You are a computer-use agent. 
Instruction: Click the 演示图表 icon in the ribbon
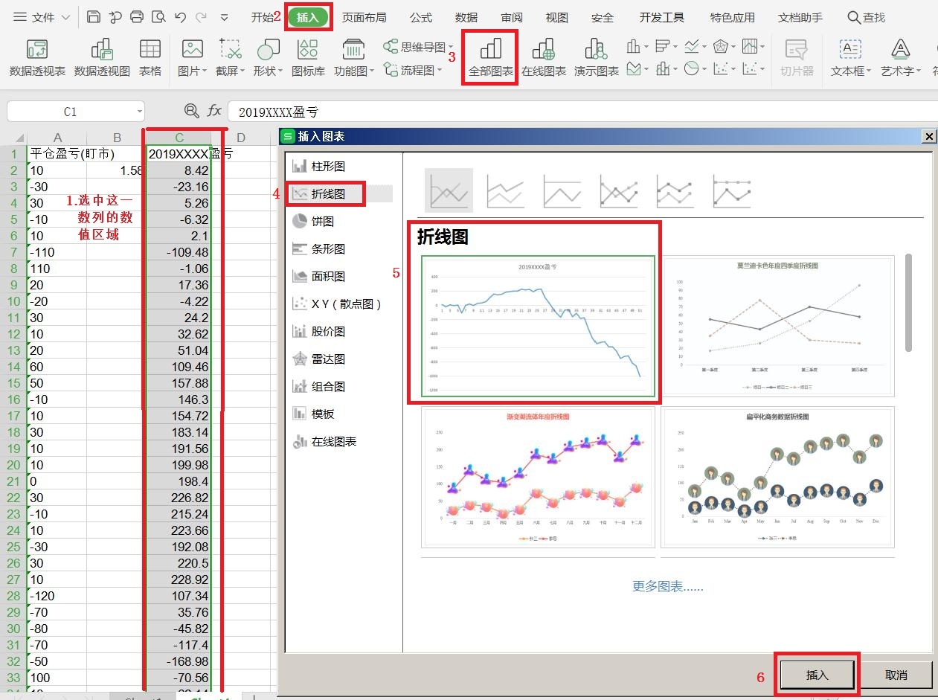[597, 58]
